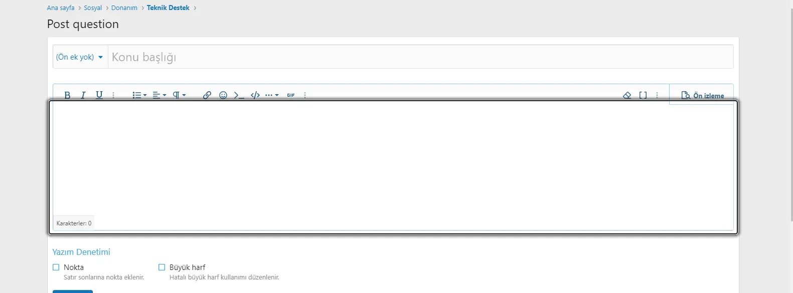The height and width of the screenshot is (293, 793).
Task: Toggle underline formatting
Action: (x=99, y=95)
